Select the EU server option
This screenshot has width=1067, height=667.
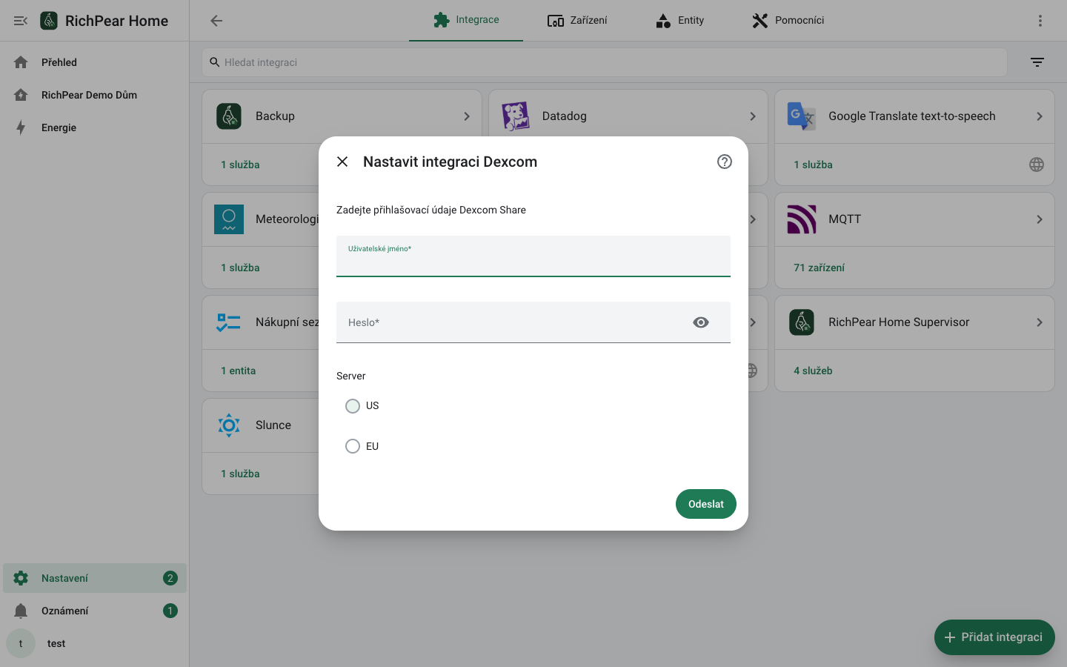click(x=353, y=446)
